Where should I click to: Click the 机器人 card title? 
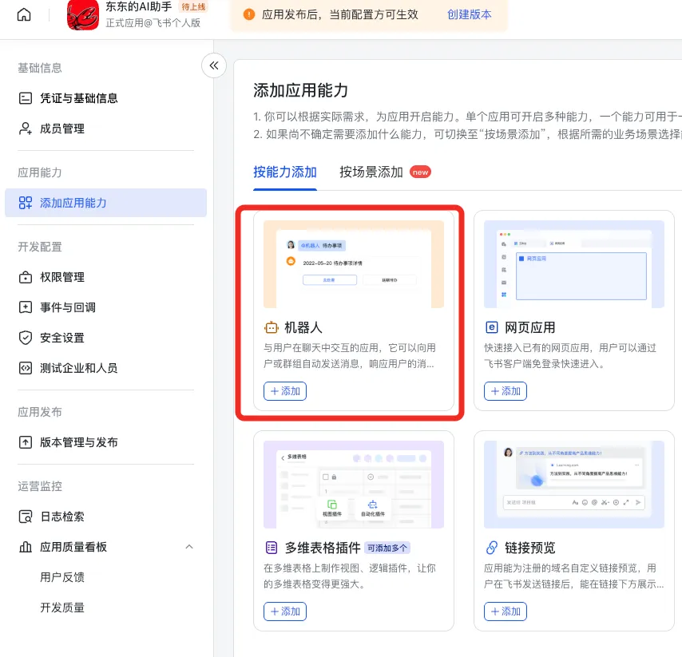(303, 327)
